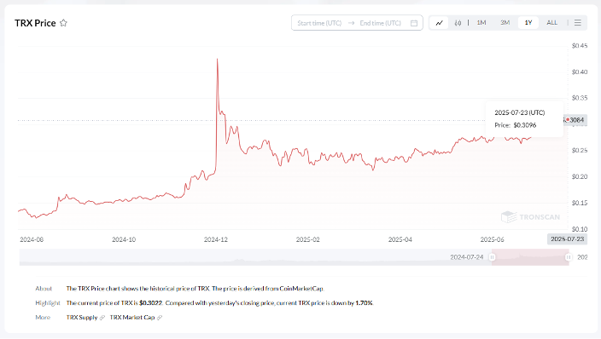Click the End time (UTC) field
Screen dimensions: 601x339
tap(380, 23)
